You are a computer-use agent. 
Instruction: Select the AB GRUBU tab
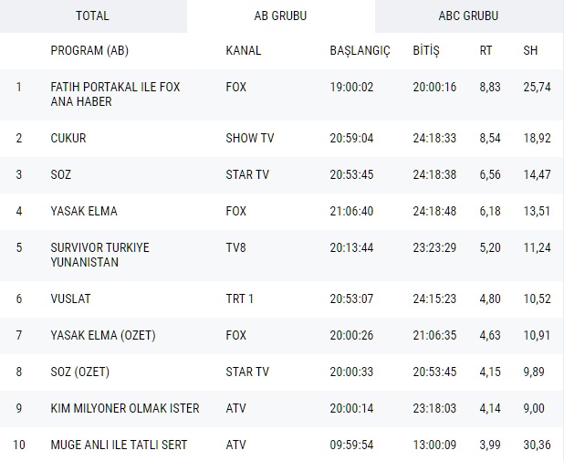[280, 16]
